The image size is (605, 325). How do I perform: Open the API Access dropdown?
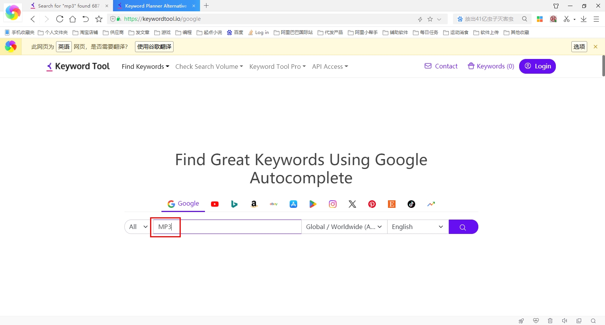click(330, 67)
